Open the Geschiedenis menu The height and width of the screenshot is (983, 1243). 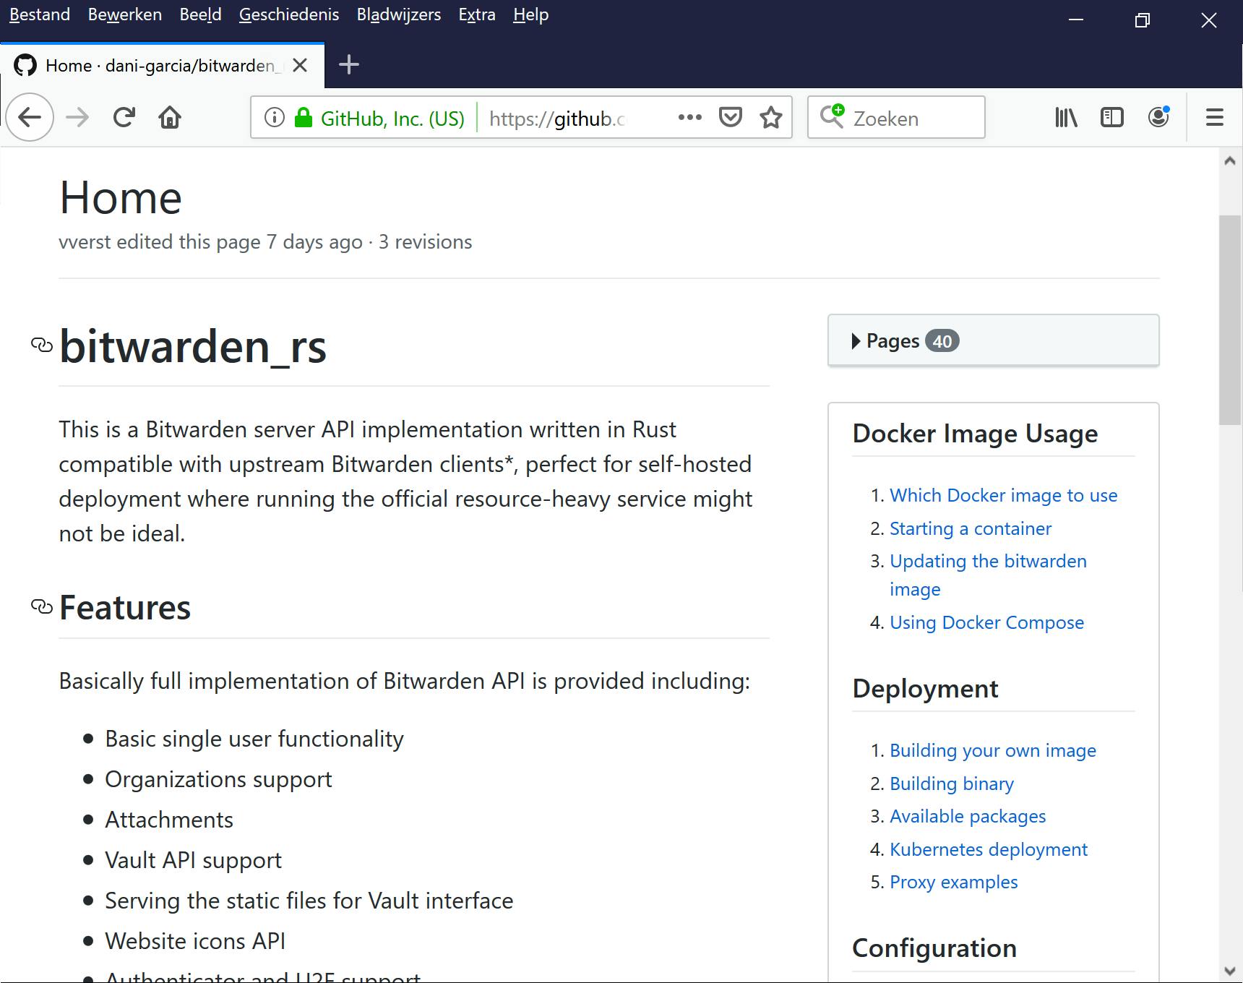288,14
